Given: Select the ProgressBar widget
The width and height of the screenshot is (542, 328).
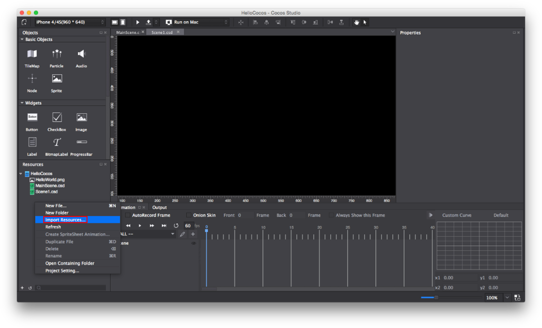Looking at the screenshot, I should click(81, 147).
